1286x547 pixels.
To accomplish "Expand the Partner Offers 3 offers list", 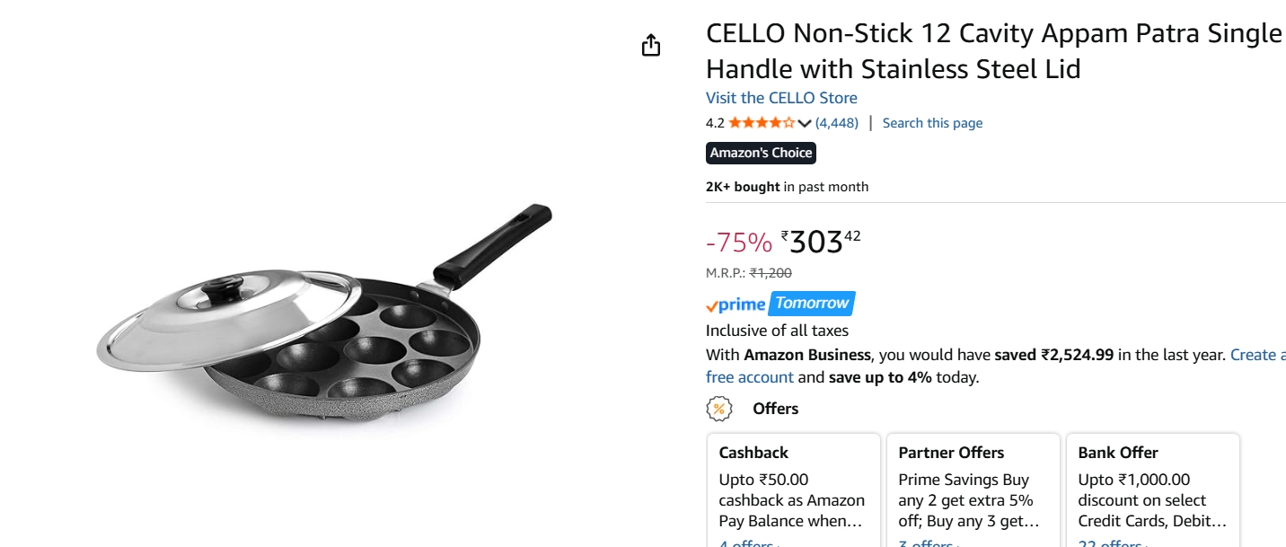I will pyautogui.click(x=926, y=543).
